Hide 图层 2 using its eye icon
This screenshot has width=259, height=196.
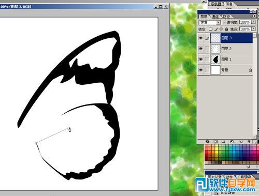[x=201, y=49]
